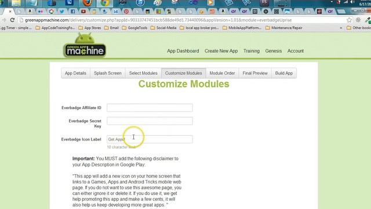Switch to the Build App tab
Screen dimensions: 371x209
(284, 73)
